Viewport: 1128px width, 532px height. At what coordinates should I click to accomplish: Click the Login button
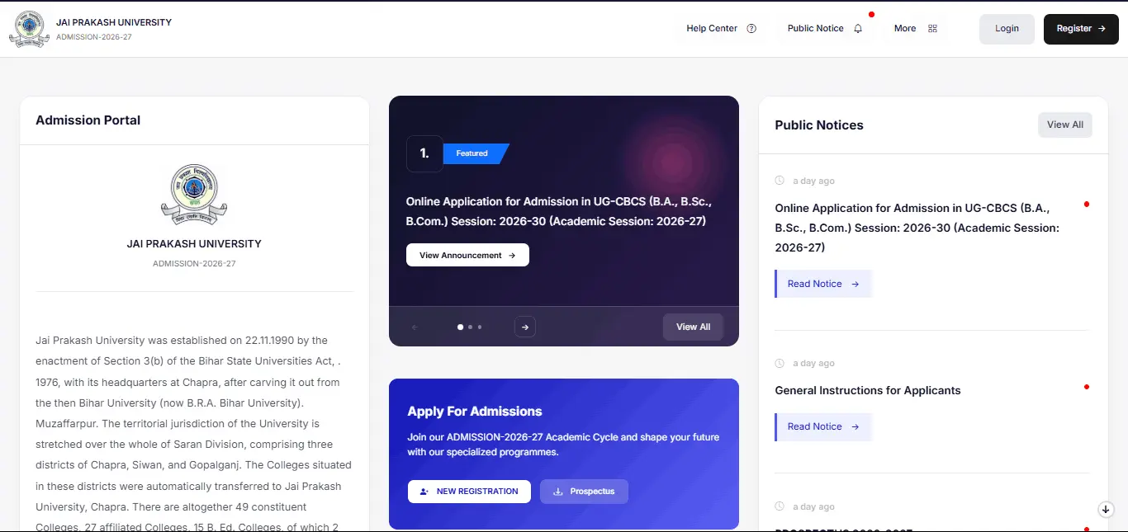pyautogui.click(x=1007, y=29)
